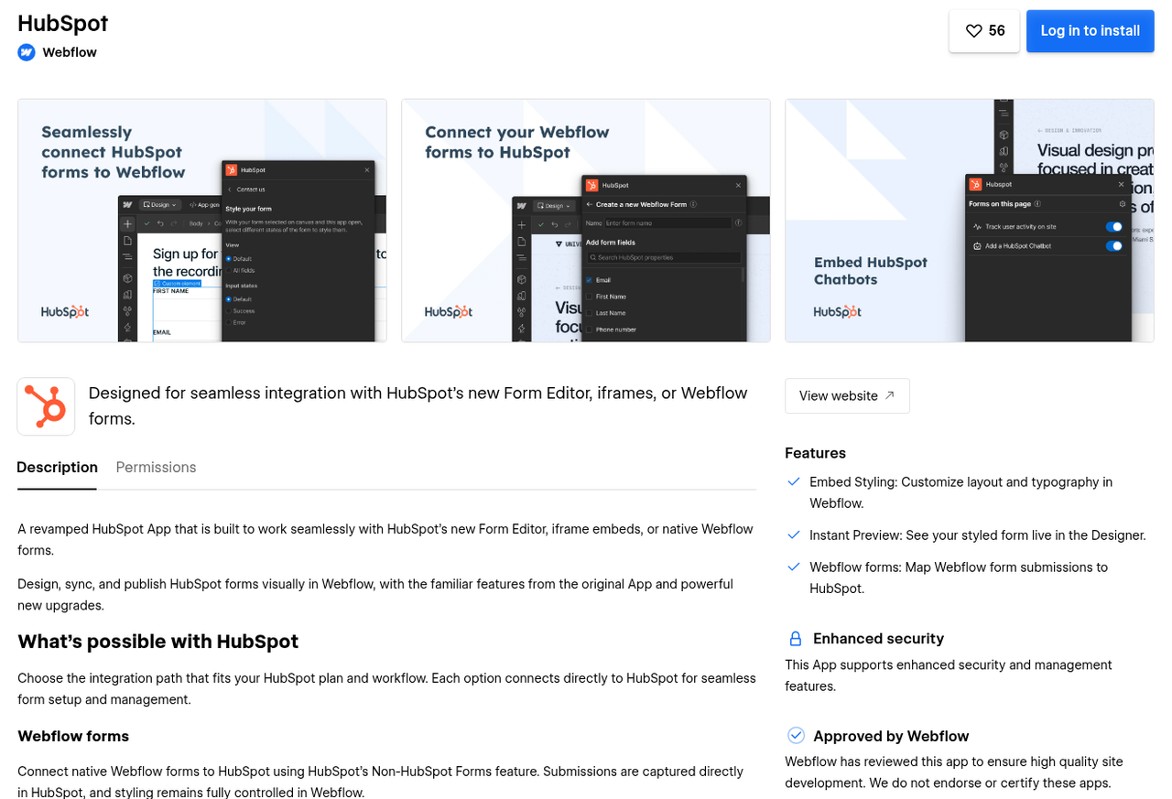Click the checkmark beside Webflow forms feature
The height and width of the screenshot is (799, 1172).
pyautogui.click(x=794, y=567)
